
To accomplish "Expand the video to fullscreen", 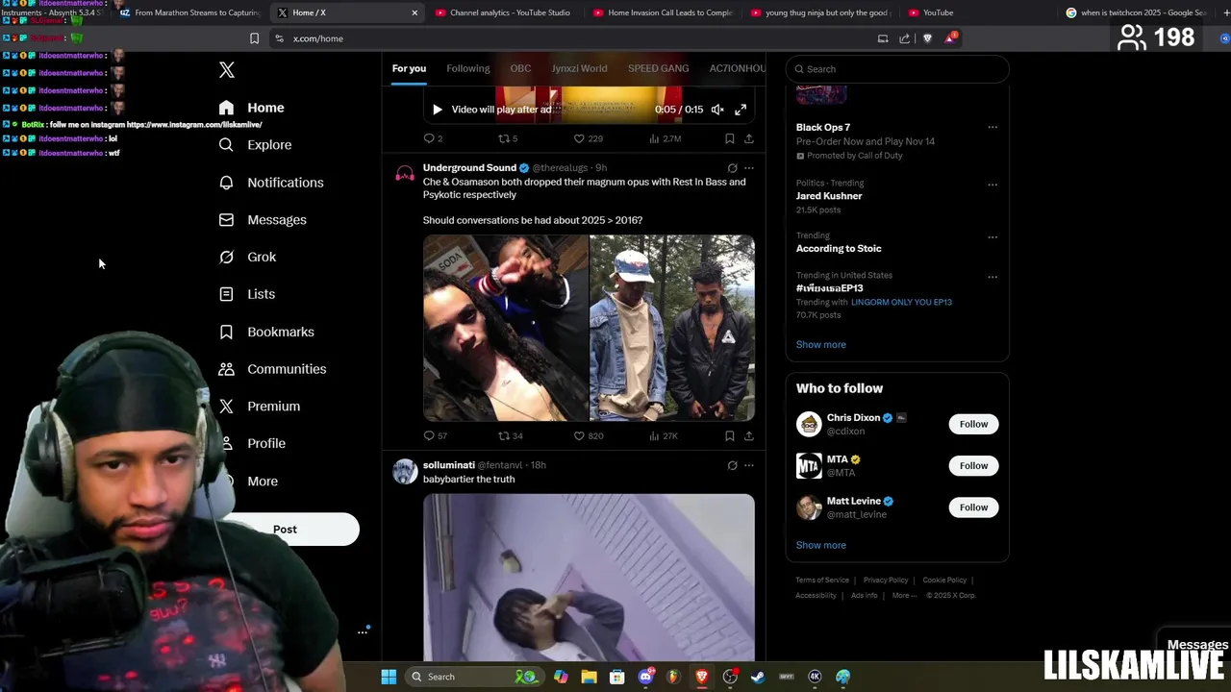I will pos(741,110).
